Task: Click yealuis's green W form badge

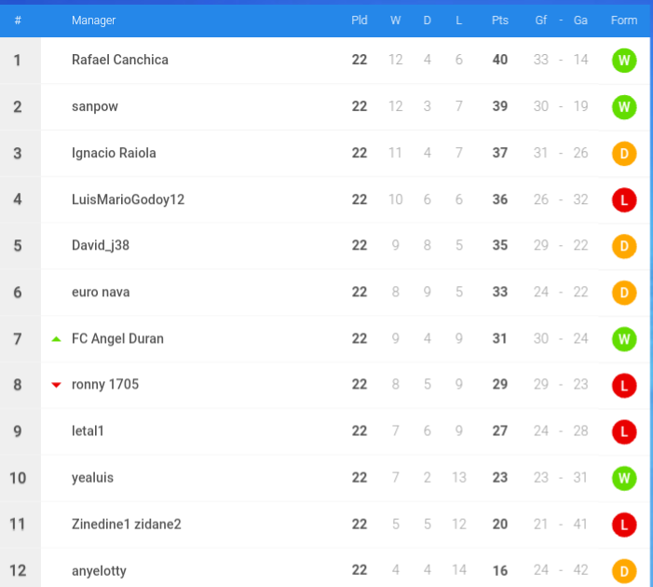Action: [624, 478]
